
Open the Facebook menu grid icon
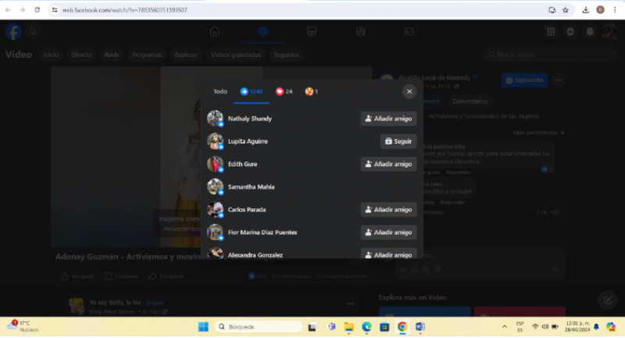click(551, 32)
